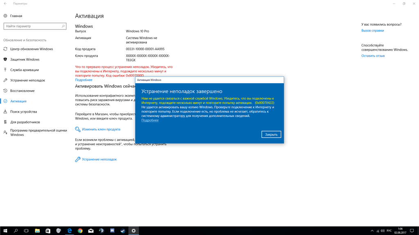The image size is (419, 235).
Task: Click the Insider program icon in the sidebar
Action: [5, 133]
